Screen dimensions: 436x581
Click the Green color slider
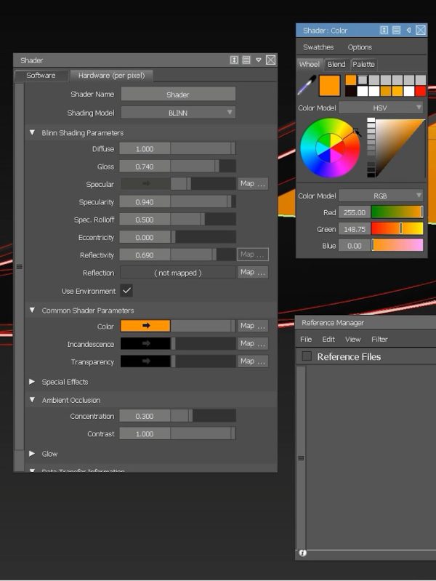[397, 229]
